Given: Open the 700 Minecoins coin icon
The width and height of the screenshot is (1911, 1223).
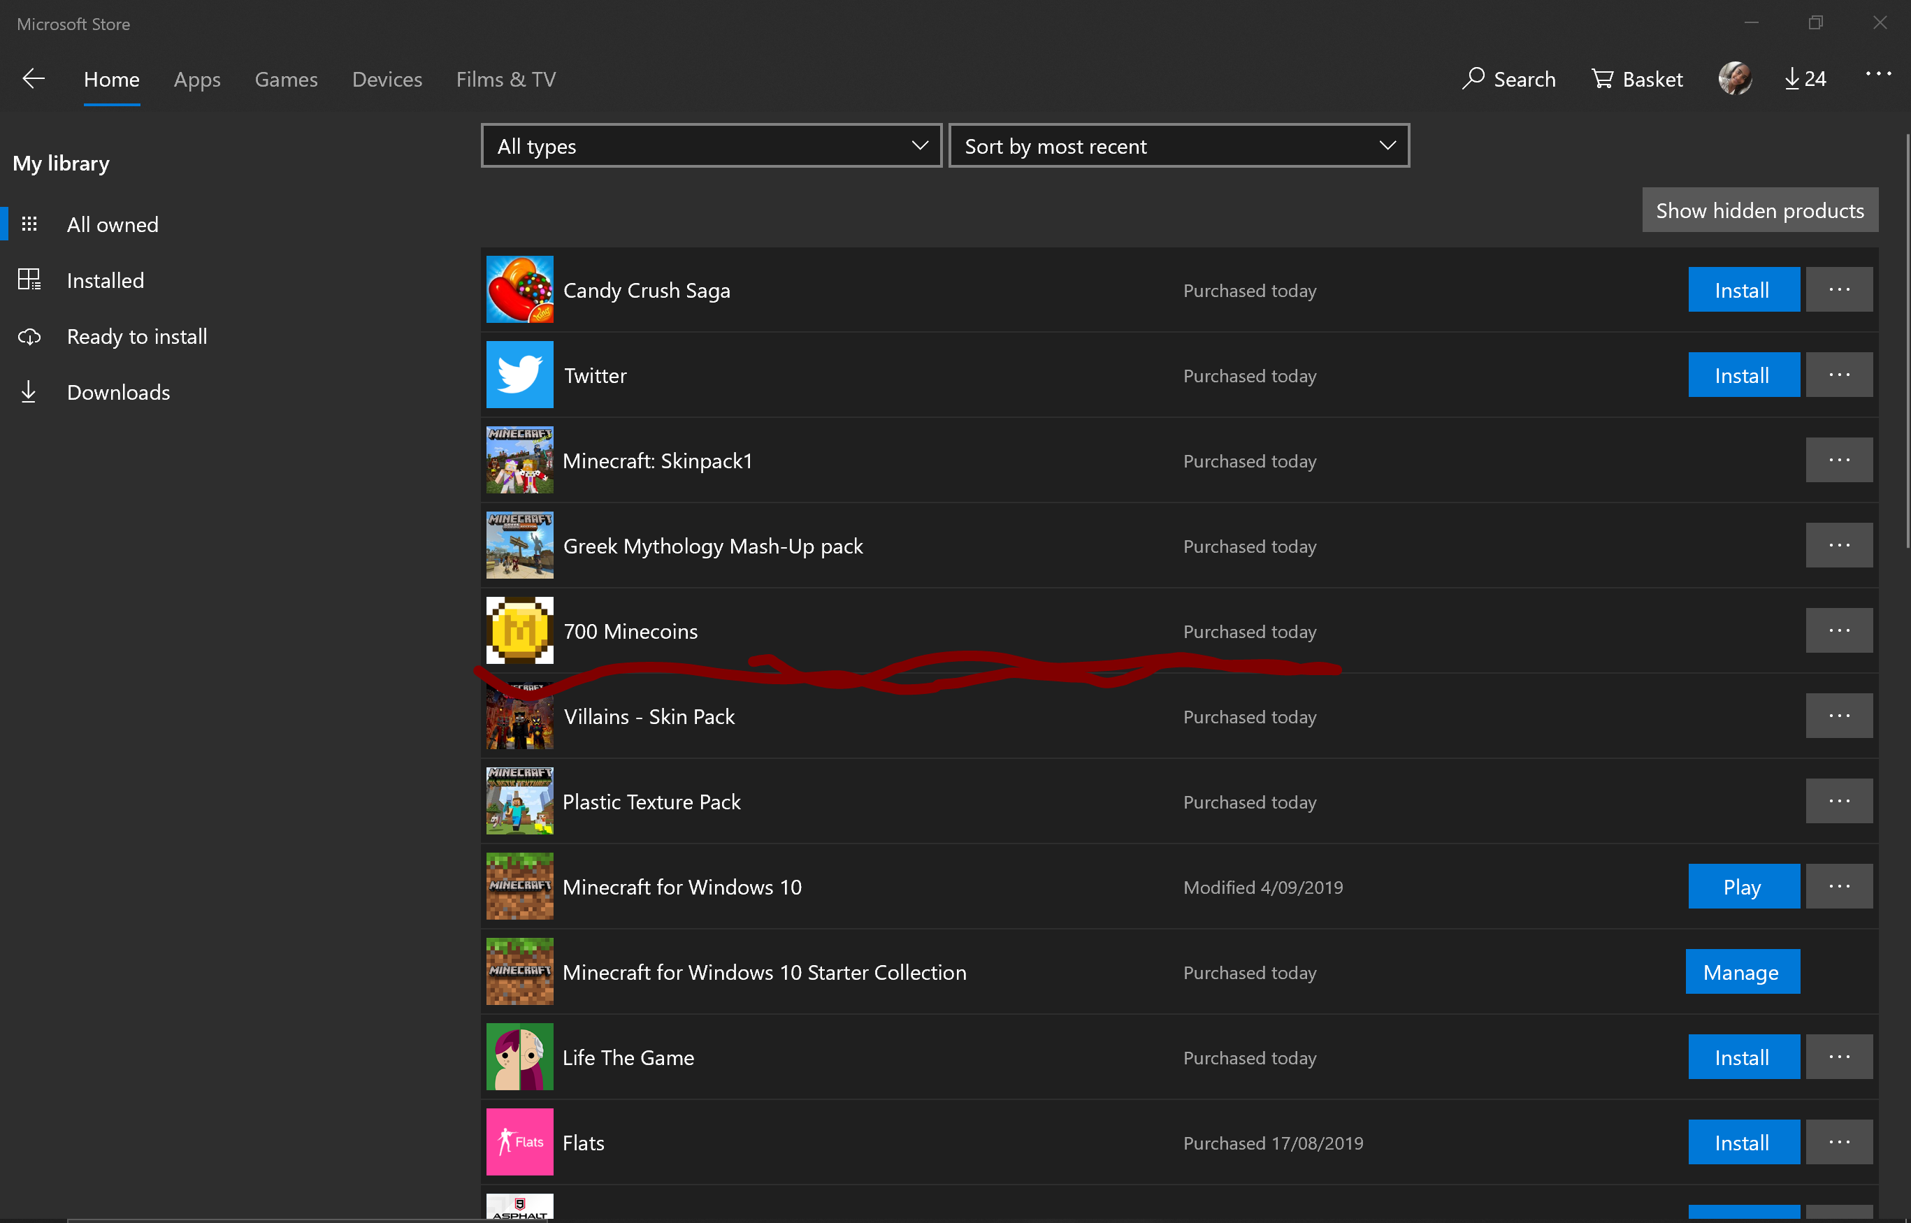Looking at the screenshot, I should tap(519, 630).
